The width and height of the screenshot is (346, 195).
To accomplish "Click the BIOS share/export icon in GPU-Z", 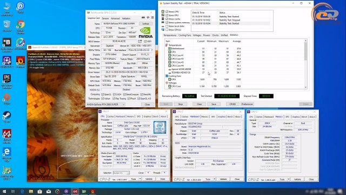I will coord(140,41).
